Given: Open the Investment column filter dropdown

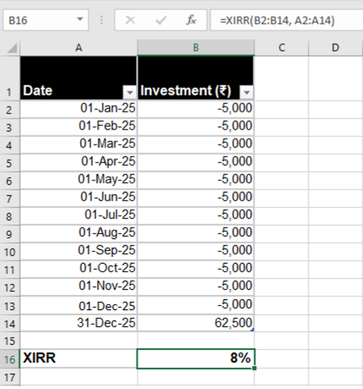Looking at the screenshot, I should (247, 92).
